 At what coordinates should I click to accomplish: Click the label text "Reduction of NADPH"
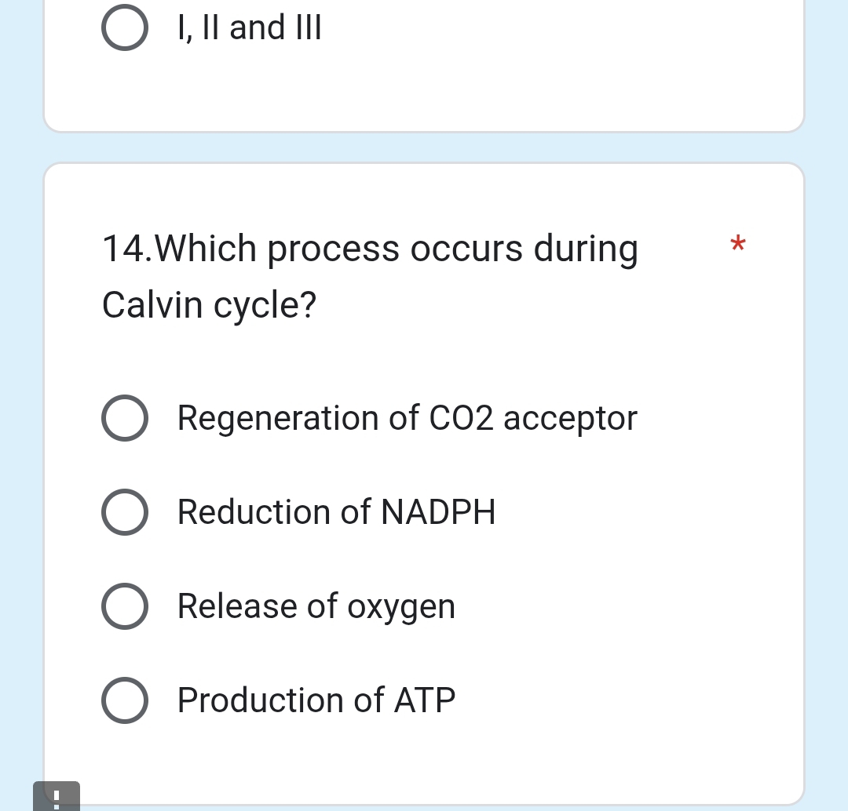[336, 511]
